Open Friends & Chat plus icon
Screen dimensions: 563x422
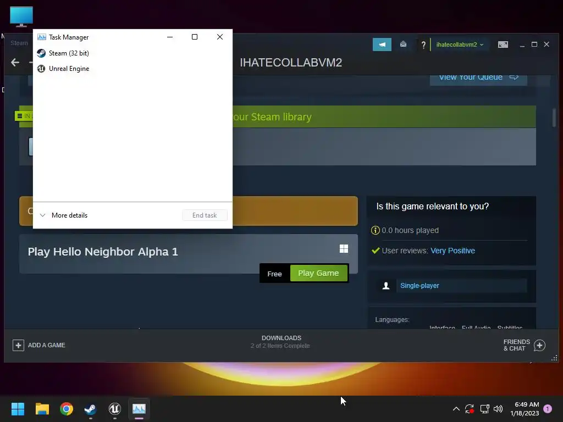coord(539,345)
